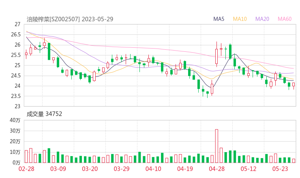Click the 05-23 date axis label

pos(280,169)
